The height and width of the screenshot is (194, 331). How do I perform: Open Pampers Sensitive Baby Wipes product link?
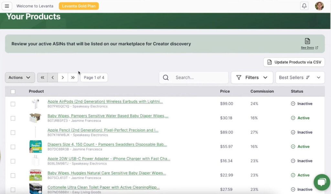pyautogui.click(x=108, y=116)
